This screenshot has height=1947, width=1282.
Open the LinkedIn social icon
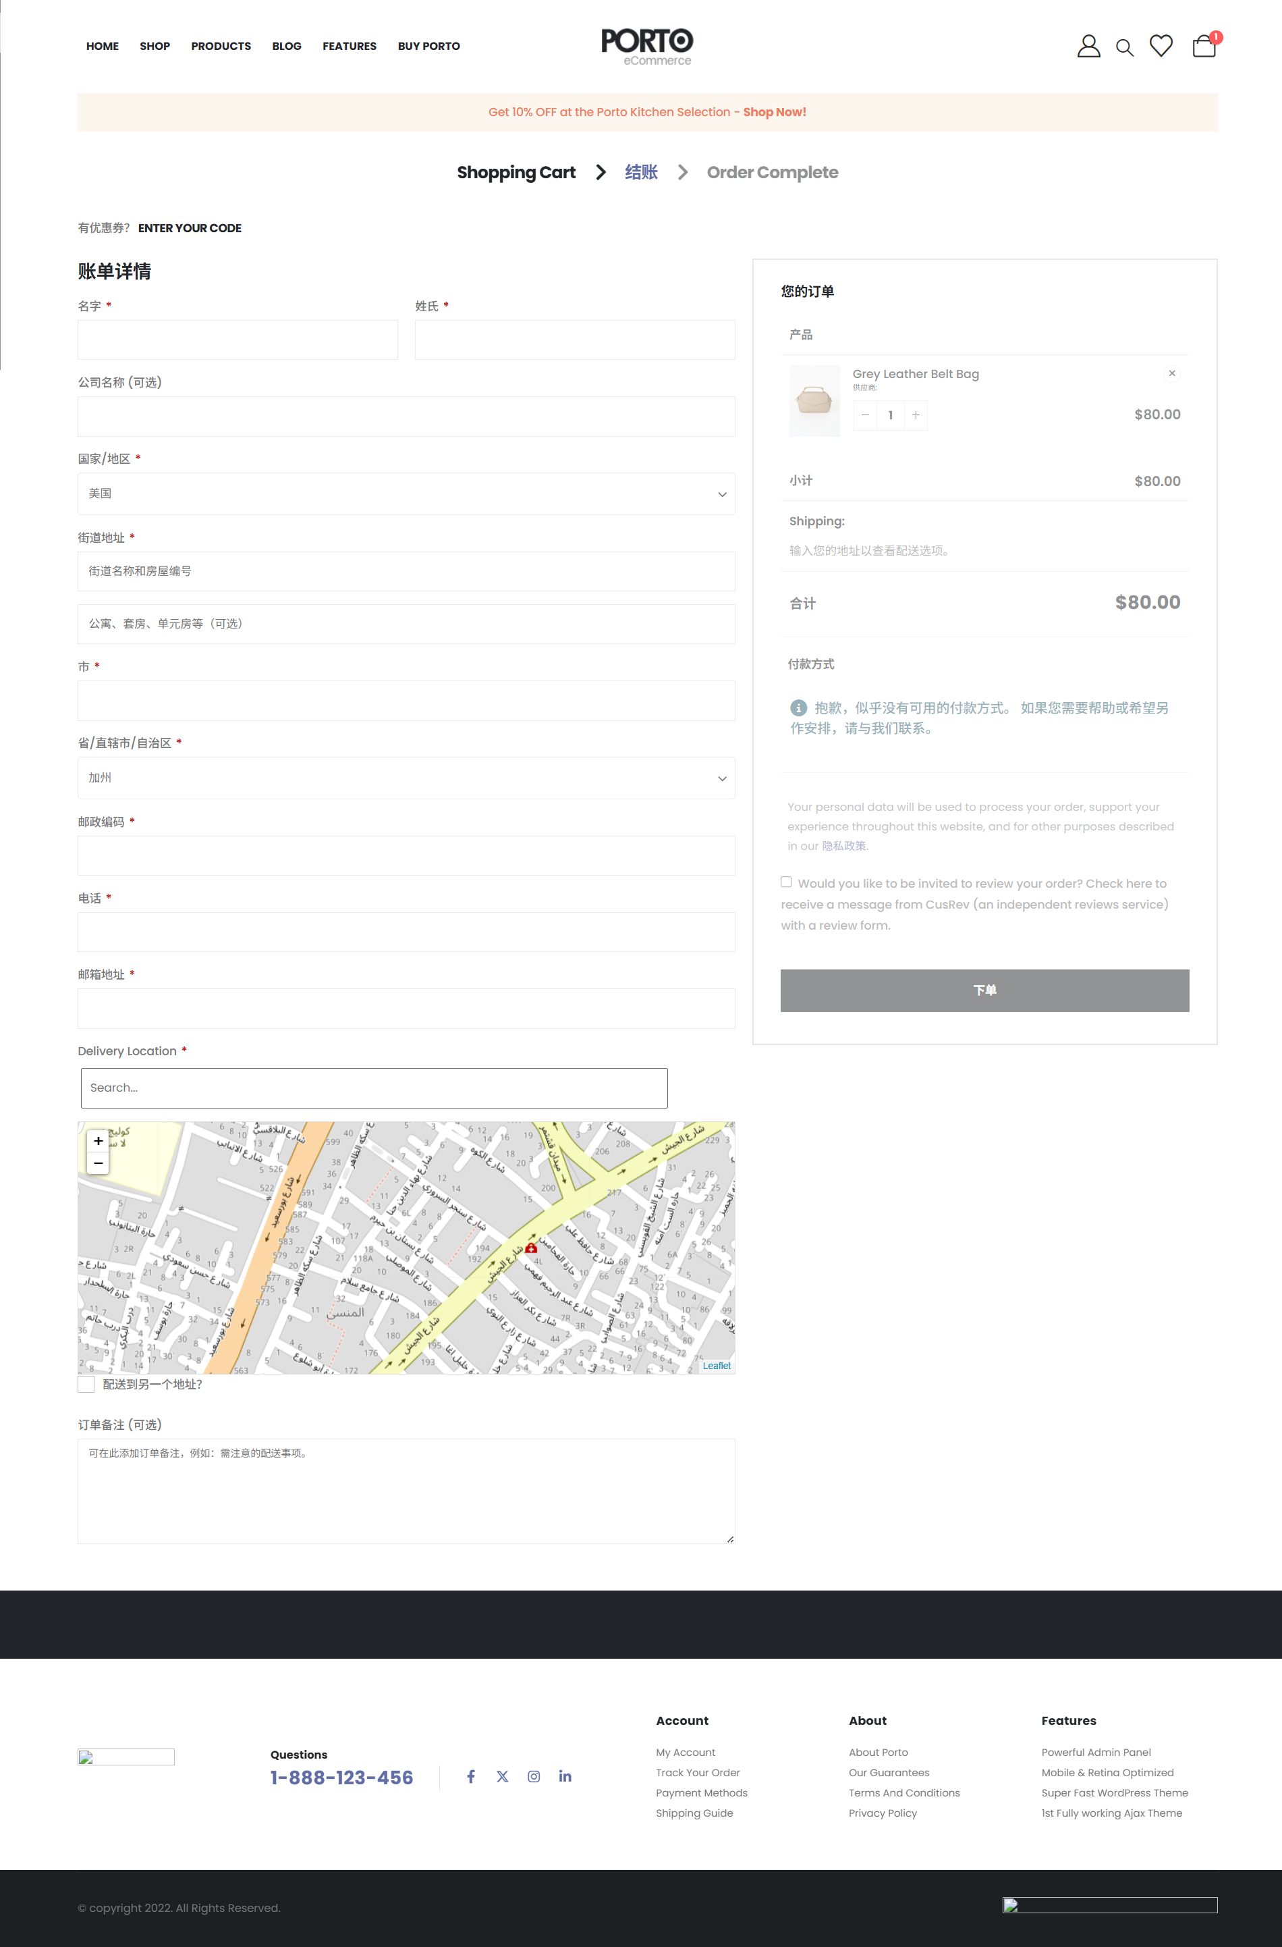(x=565, y=1776)
